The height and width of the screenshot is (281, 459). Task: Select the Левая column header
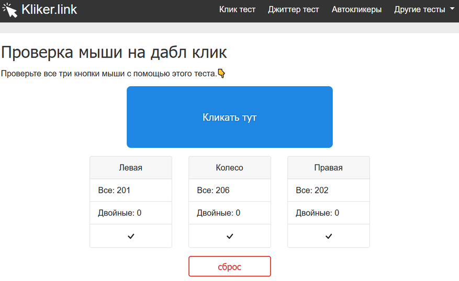coord(131,168)
